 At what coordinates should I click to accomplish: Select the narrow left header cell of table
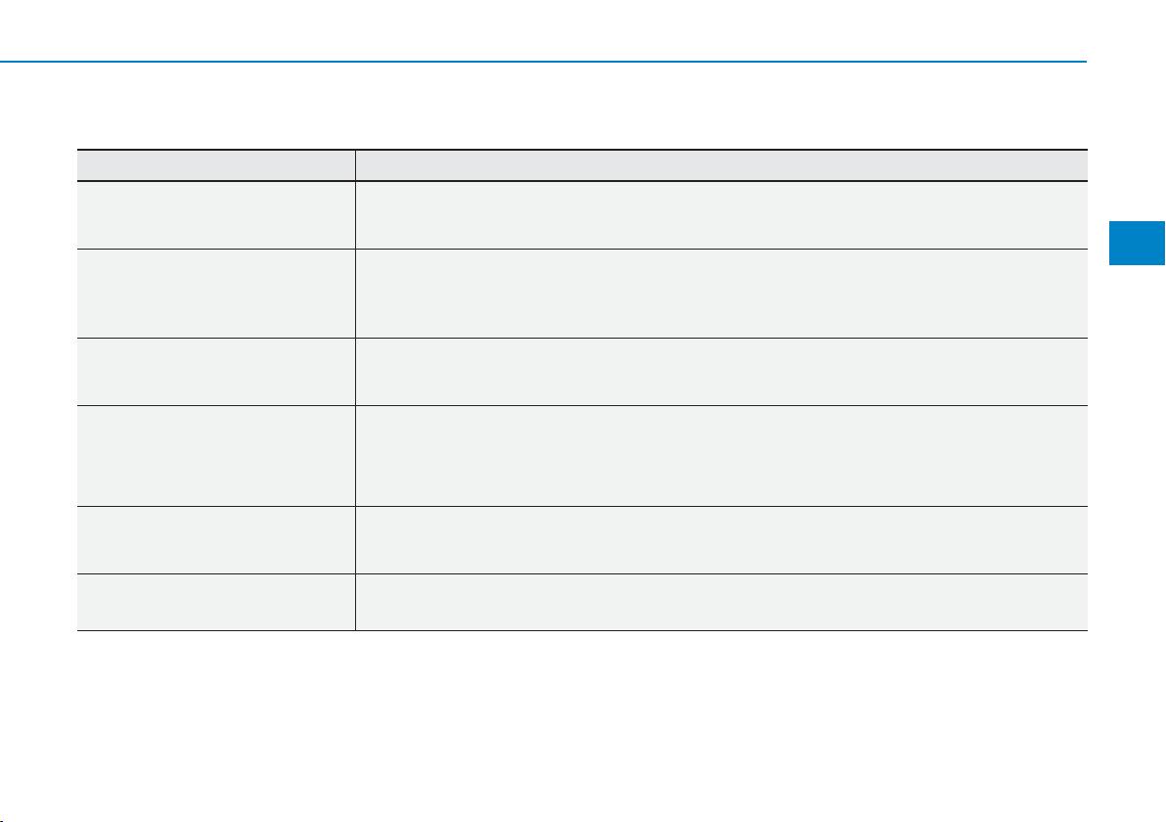(215, 165)
